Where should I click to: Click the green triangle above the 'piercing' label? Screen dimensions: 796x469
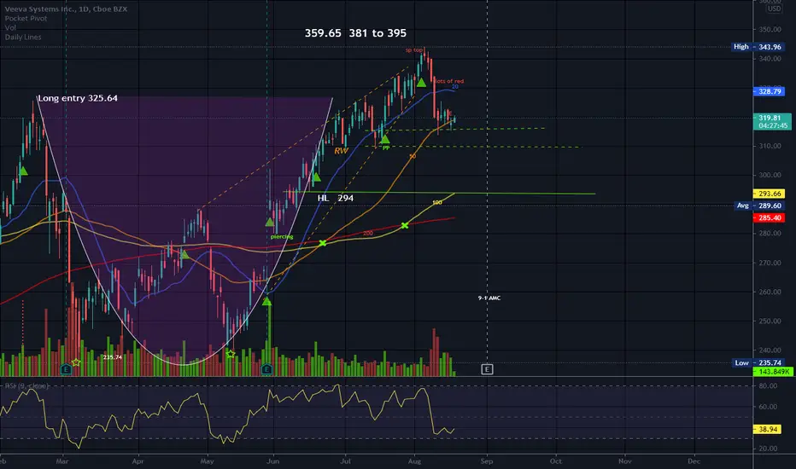pos(270,222)
